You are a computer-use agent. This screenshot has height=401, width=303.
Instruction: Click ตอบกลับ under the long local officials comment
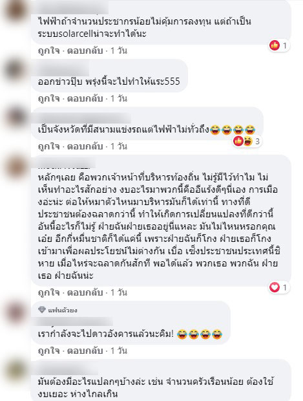85,292
